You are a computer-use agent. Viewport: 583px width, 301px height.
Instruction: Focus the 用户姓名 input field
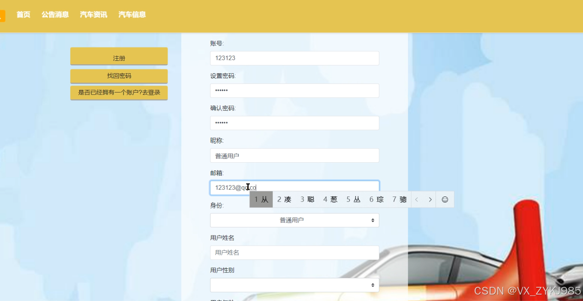pos(295,253)
